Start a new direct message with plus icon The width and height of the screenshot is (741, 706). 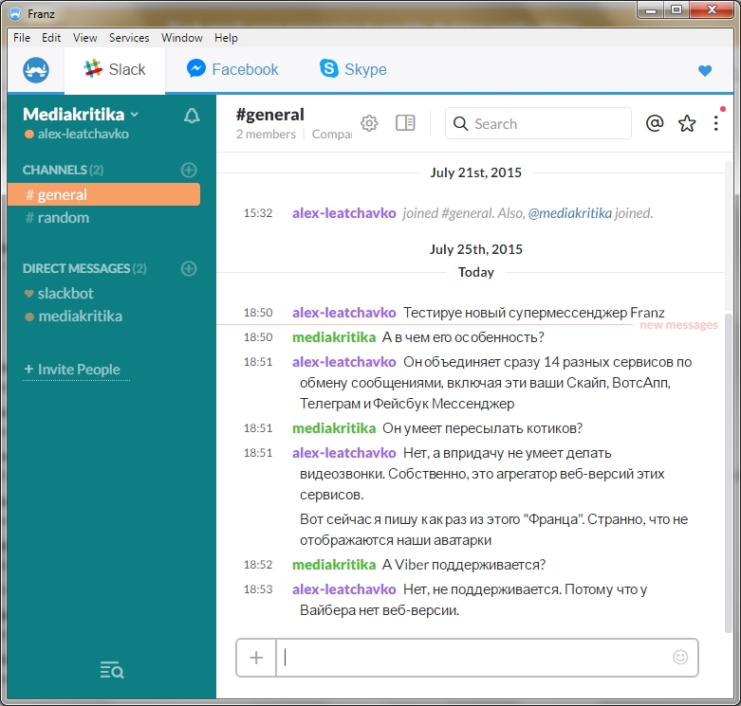[x=189, y=268]
